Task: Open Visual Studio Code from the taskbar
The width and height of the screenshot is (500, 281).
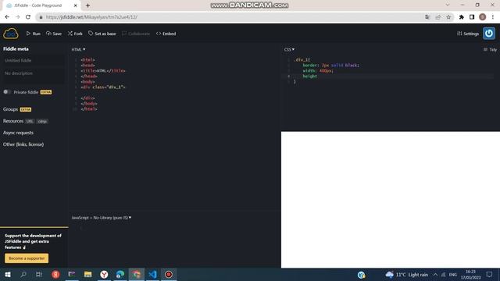Action: point(153,274)
